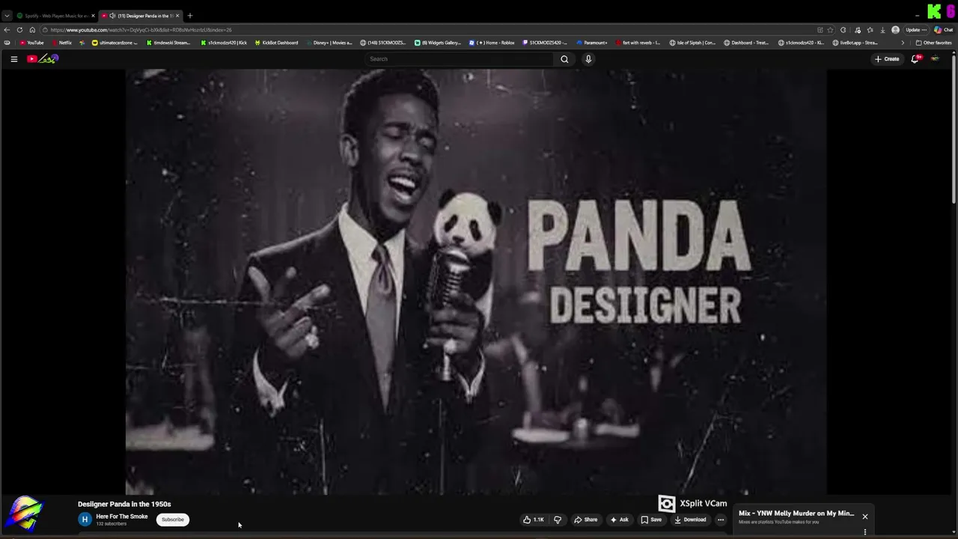Bookmark this page with star icon
This screenshot has width=958, height=539.
click(x=830, y=30)
